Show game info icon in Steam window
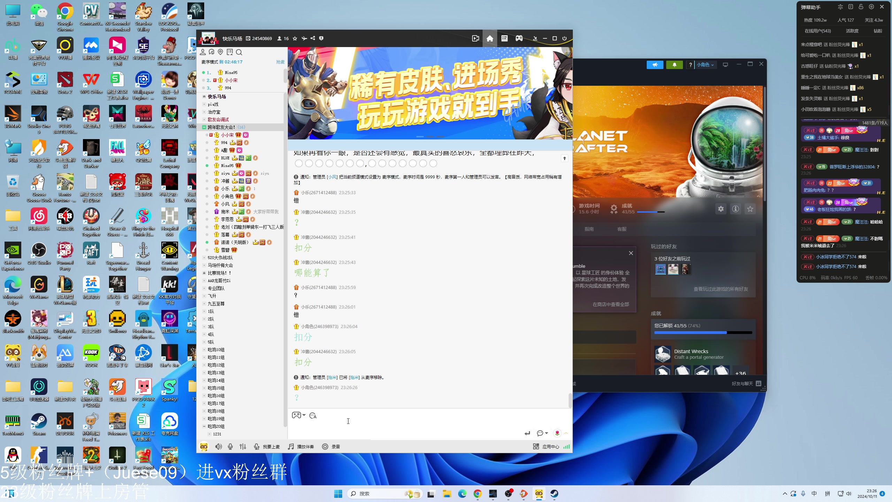The height and width of the screenshot is (502, 892). [x=736, y=209]
